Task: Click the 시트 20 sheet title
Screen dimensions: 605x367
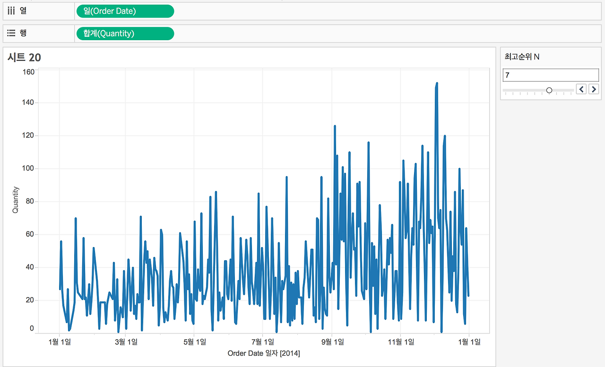Action: tap(25, 58)
